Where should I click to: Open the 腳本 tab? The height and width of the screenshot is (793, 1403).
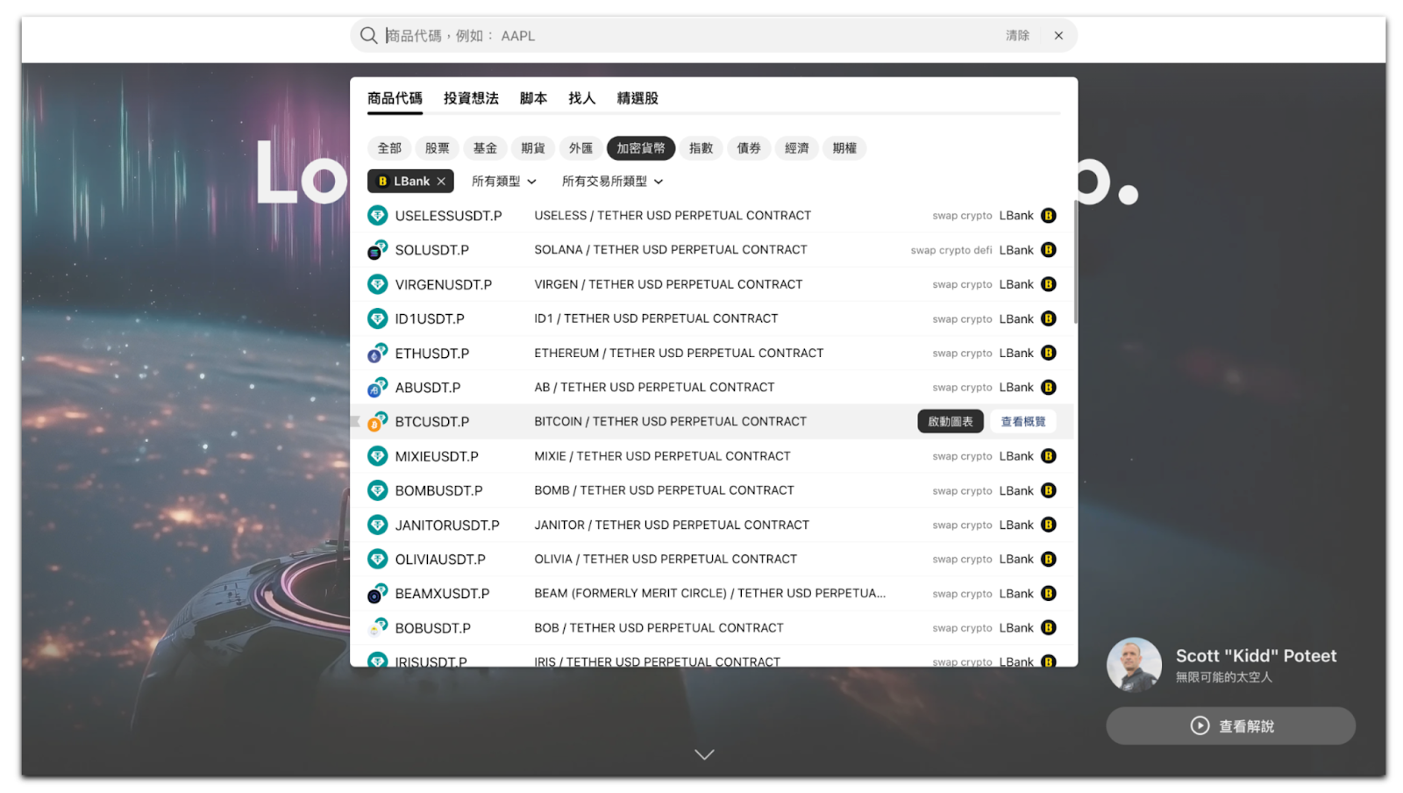533,98
